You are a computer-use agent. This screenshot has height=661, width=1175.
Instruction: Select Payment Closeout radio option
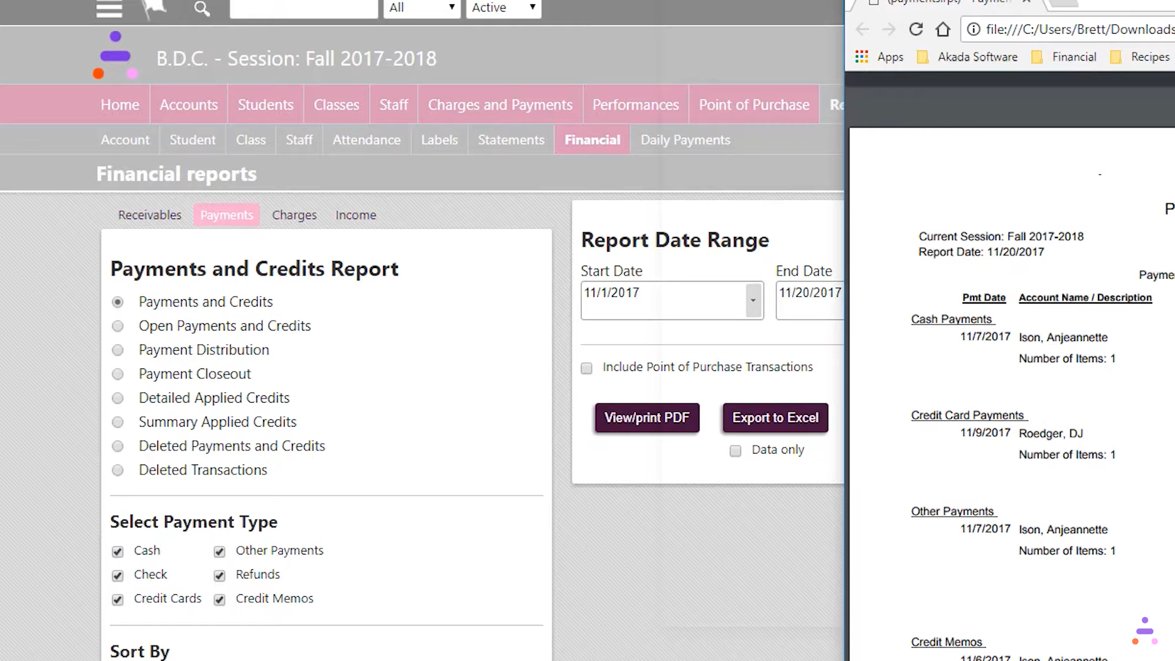click(117, 374)
